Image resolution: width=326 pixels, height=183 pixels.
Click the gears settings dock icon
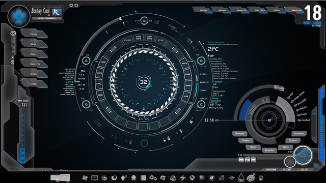[x=153, y=178]
